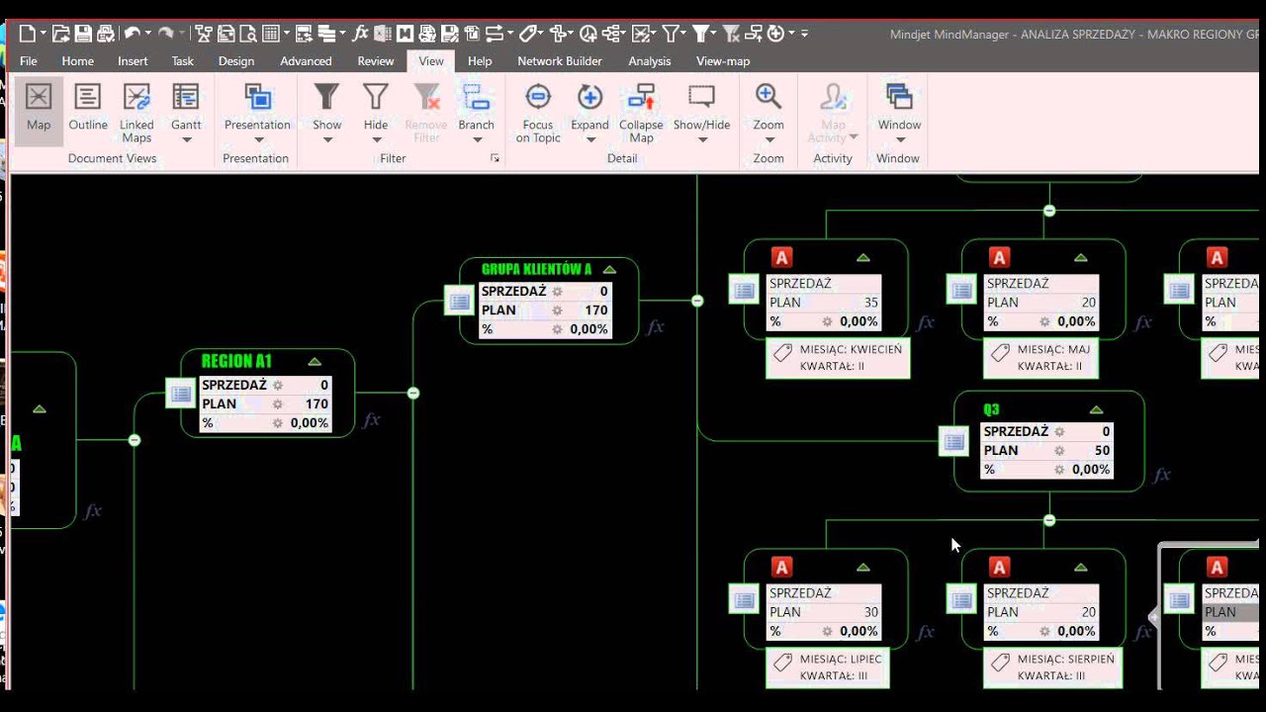This screenshot has height=712, width=1266.
Task: Collapse the Q3 topic properties triangle
Action: (x=1096, y=409)
